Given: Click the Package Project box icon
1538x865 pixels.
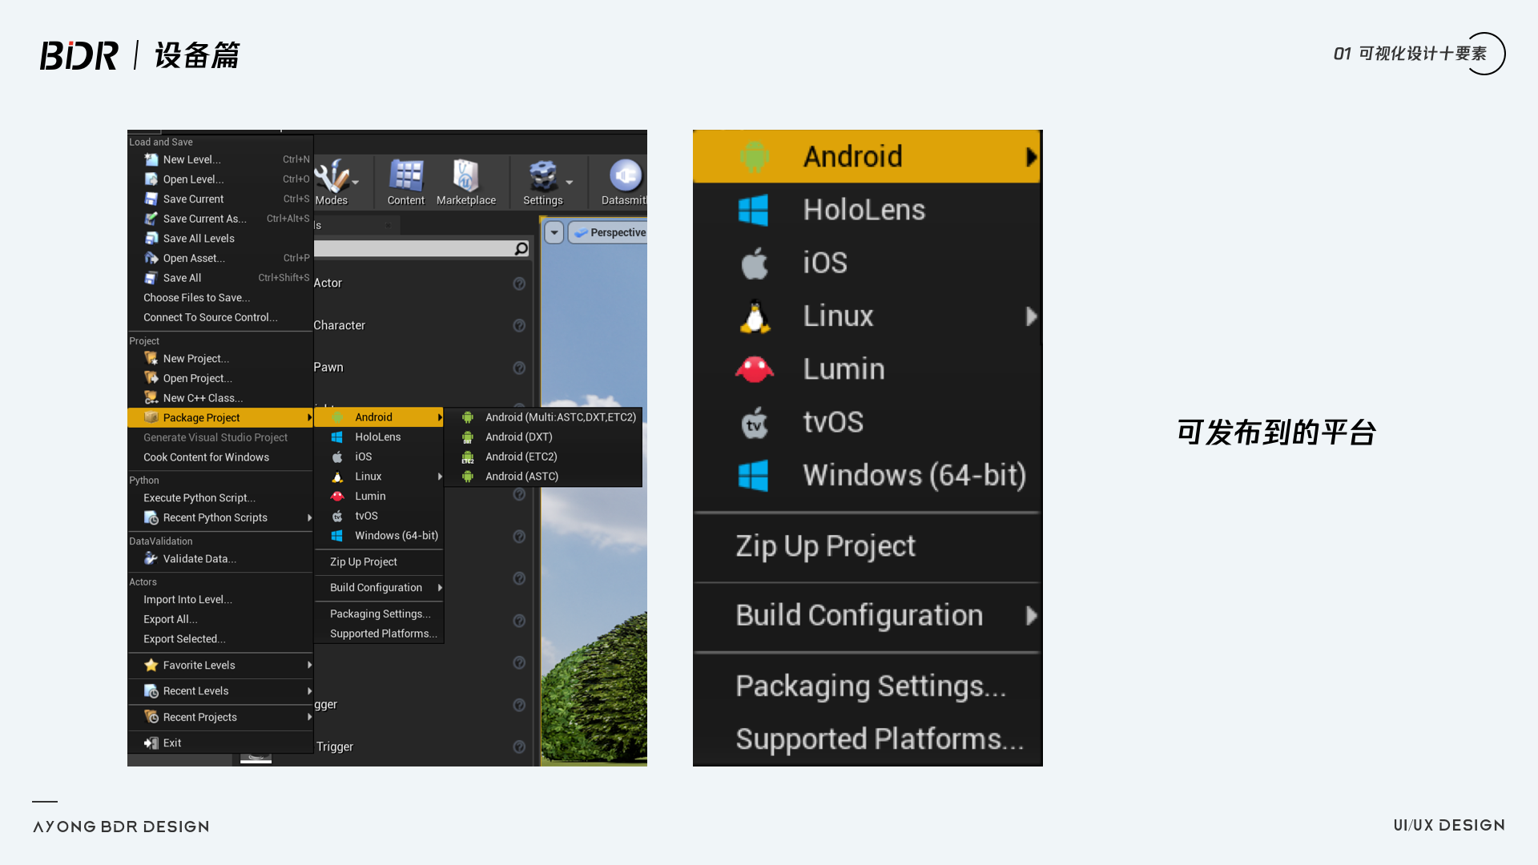Looking at the screenshot, I should [151, 417].
